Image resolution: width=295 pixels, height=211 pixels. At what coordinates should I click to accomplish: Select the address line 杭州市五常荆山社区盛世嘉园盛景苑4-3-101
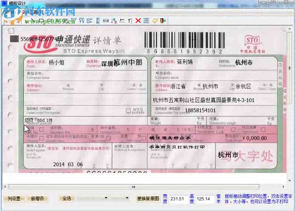tap(204, 100)
